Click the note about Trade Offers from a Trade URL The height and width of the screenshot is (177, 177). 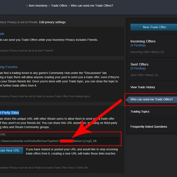(x=45, y=168)
